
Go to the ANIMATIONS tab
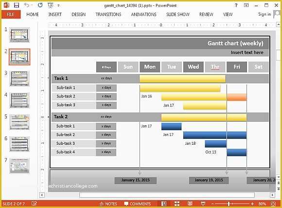tap(144, 15)
